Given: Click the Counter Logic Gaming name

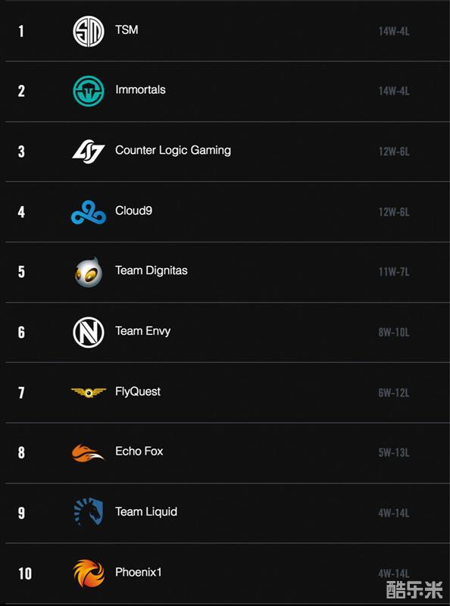Looking at the screenshot, I should [x=173, y=150].
